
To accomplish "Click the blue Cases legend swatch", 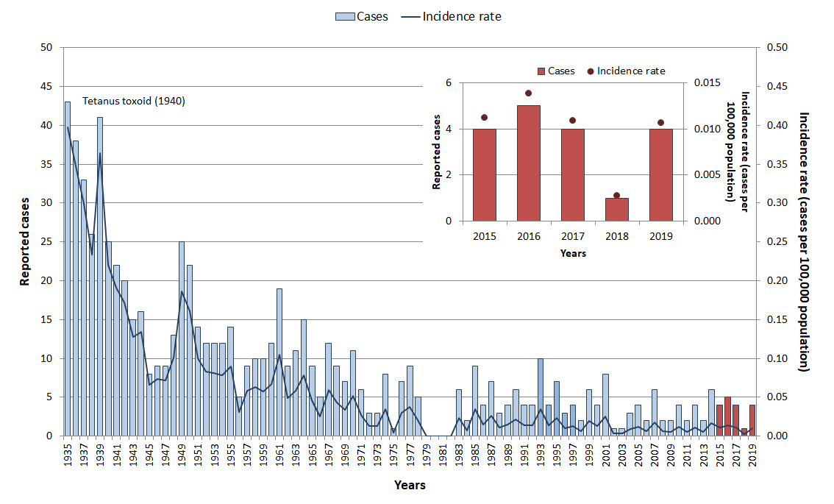I will click(x=345, y=15).
